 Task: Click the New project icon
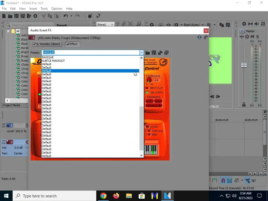tap(4, 16)
